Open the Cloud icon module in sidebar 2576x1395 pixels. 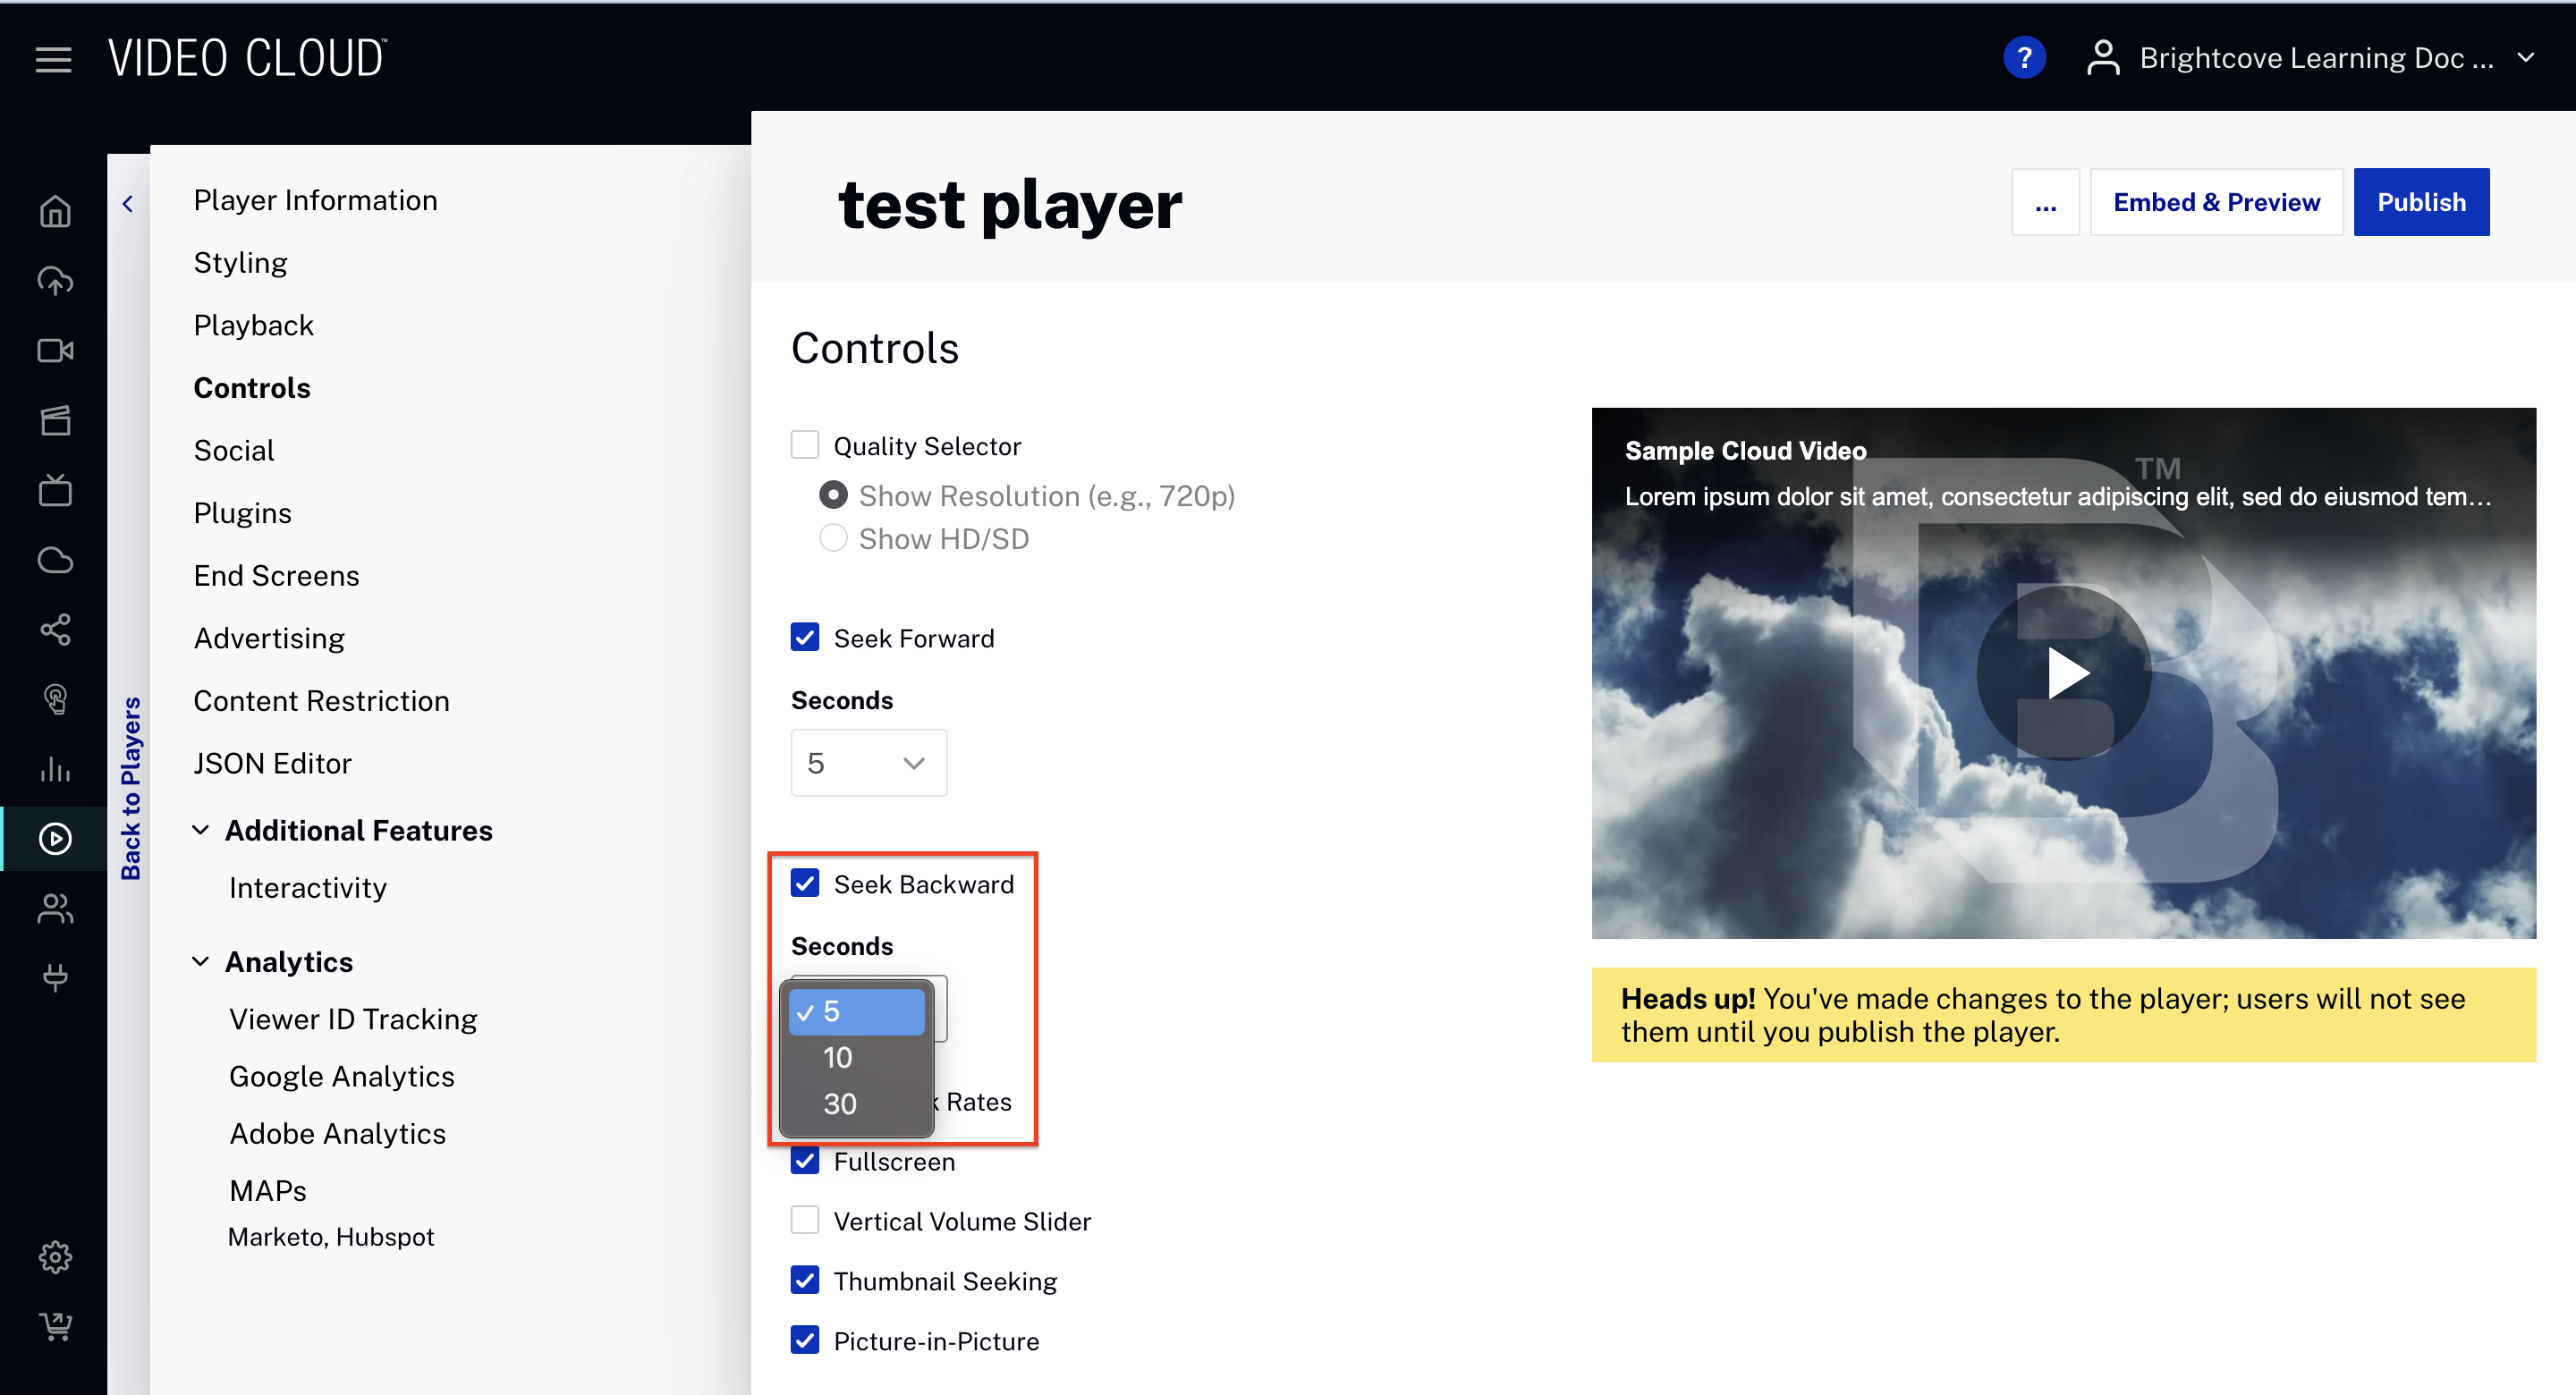pos(55,560)
